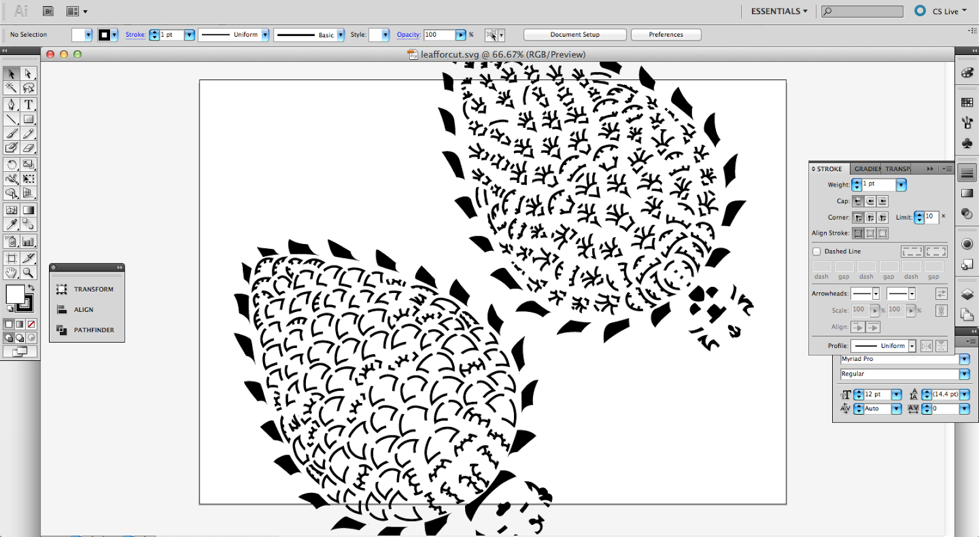
Task: Toggle round cap for stroke
Action: [x=870, y=201]
